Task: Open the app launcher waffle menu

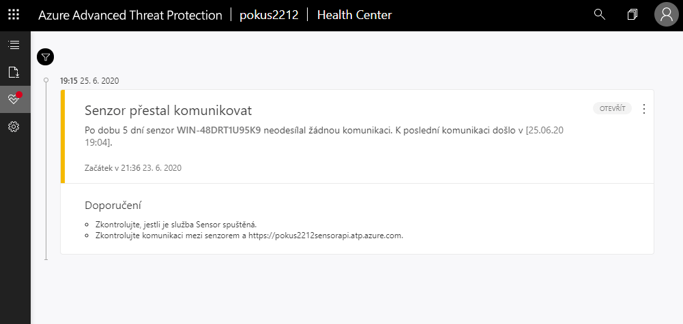Action: (x=14, y=15)
